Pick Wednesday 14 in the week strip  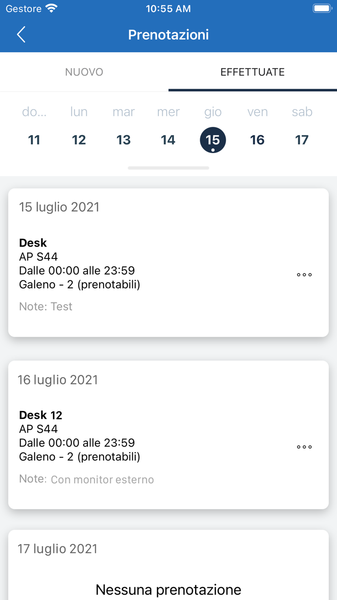point(168,140)
